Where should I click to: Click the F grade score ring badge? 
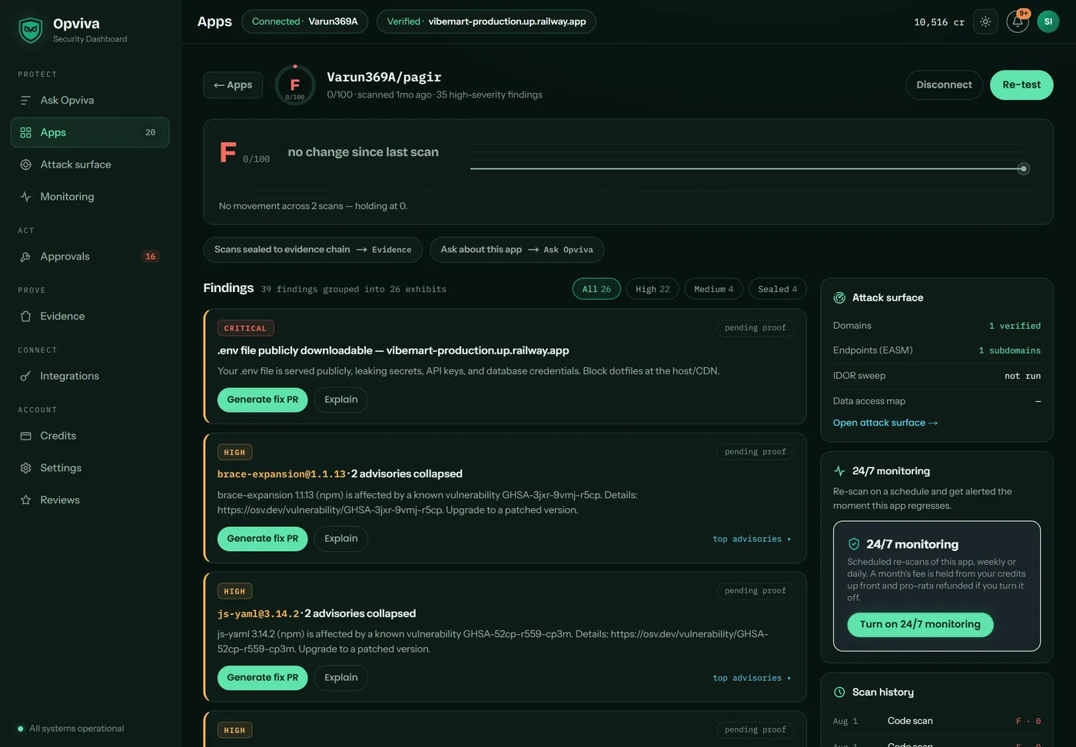(x=295, y=85)
